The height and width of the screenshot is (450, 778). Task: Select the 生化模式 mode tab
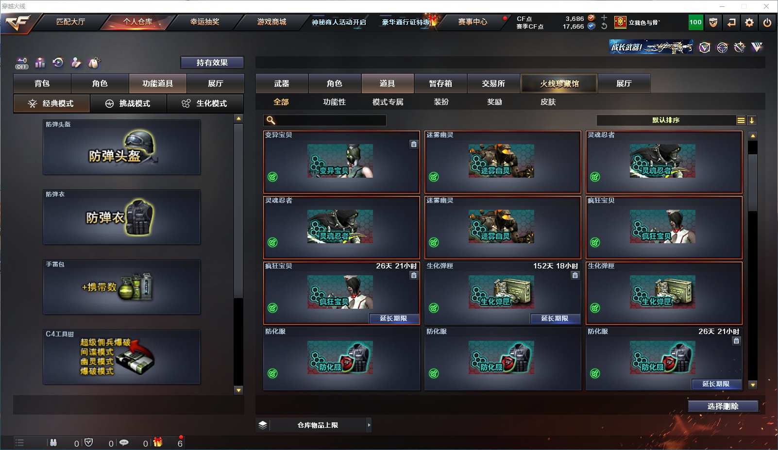point(205,103)
